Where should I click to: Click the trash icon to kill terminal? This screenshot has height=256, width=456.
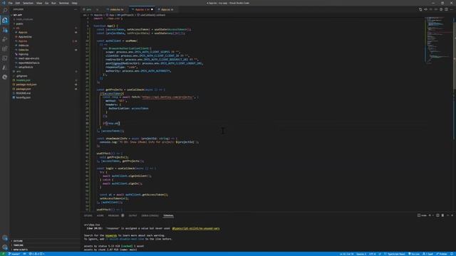click(442, 215)
